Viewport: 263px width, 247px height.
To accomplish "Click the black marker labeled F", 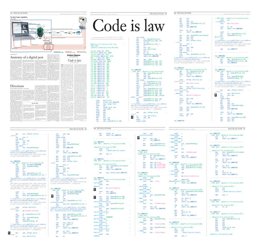I will (95, 197).
